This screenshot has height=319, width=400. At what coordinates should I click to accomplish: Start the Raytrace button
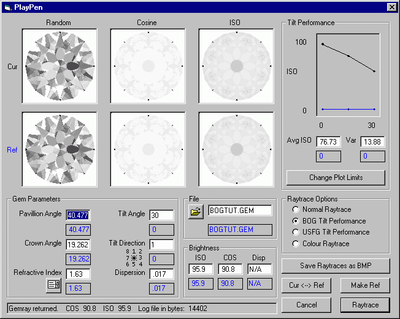tap(365, 305)
